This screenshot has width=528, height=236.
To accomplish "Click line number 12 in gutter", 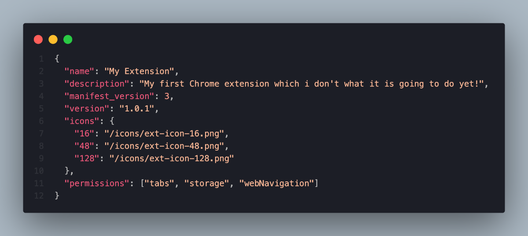I will (39, 195).
